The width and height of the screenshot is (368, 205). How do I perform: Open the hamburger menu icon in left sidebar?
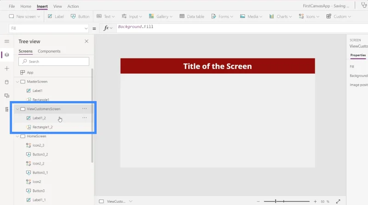7,41
